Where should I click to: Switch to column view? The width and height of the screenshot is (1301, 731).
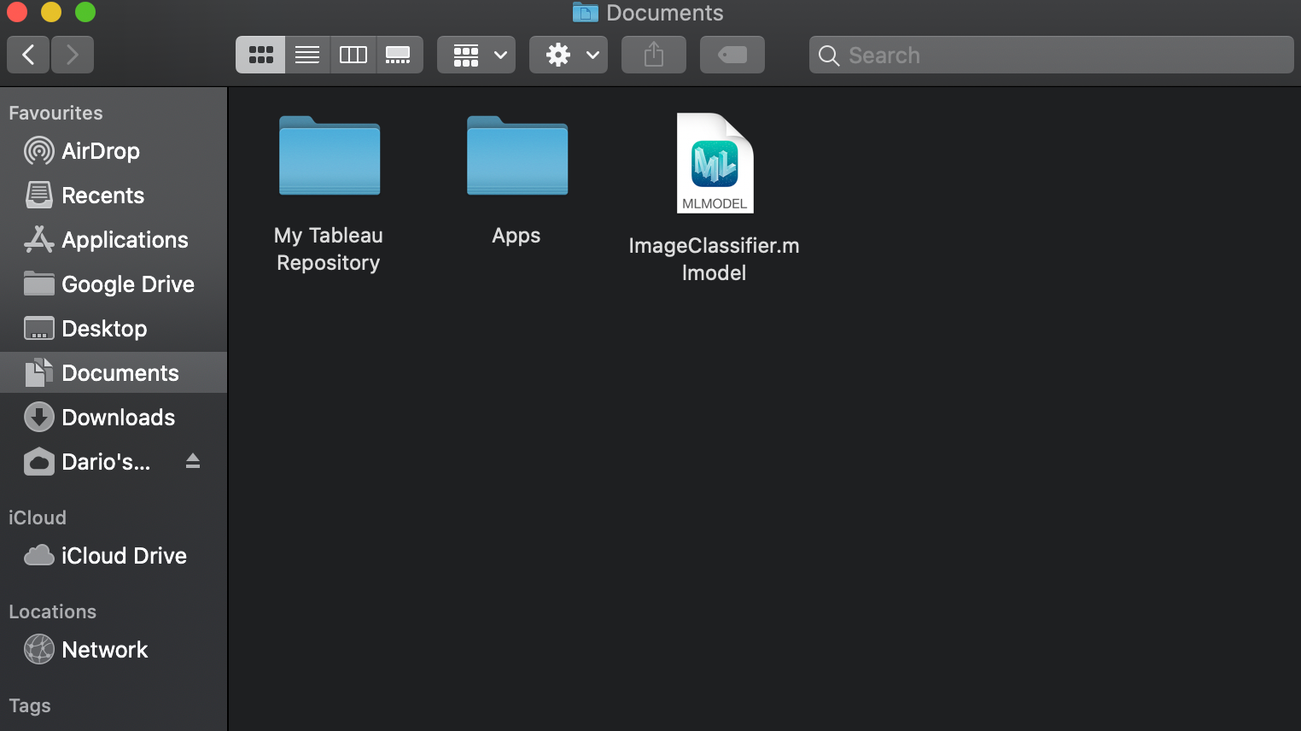353,55
